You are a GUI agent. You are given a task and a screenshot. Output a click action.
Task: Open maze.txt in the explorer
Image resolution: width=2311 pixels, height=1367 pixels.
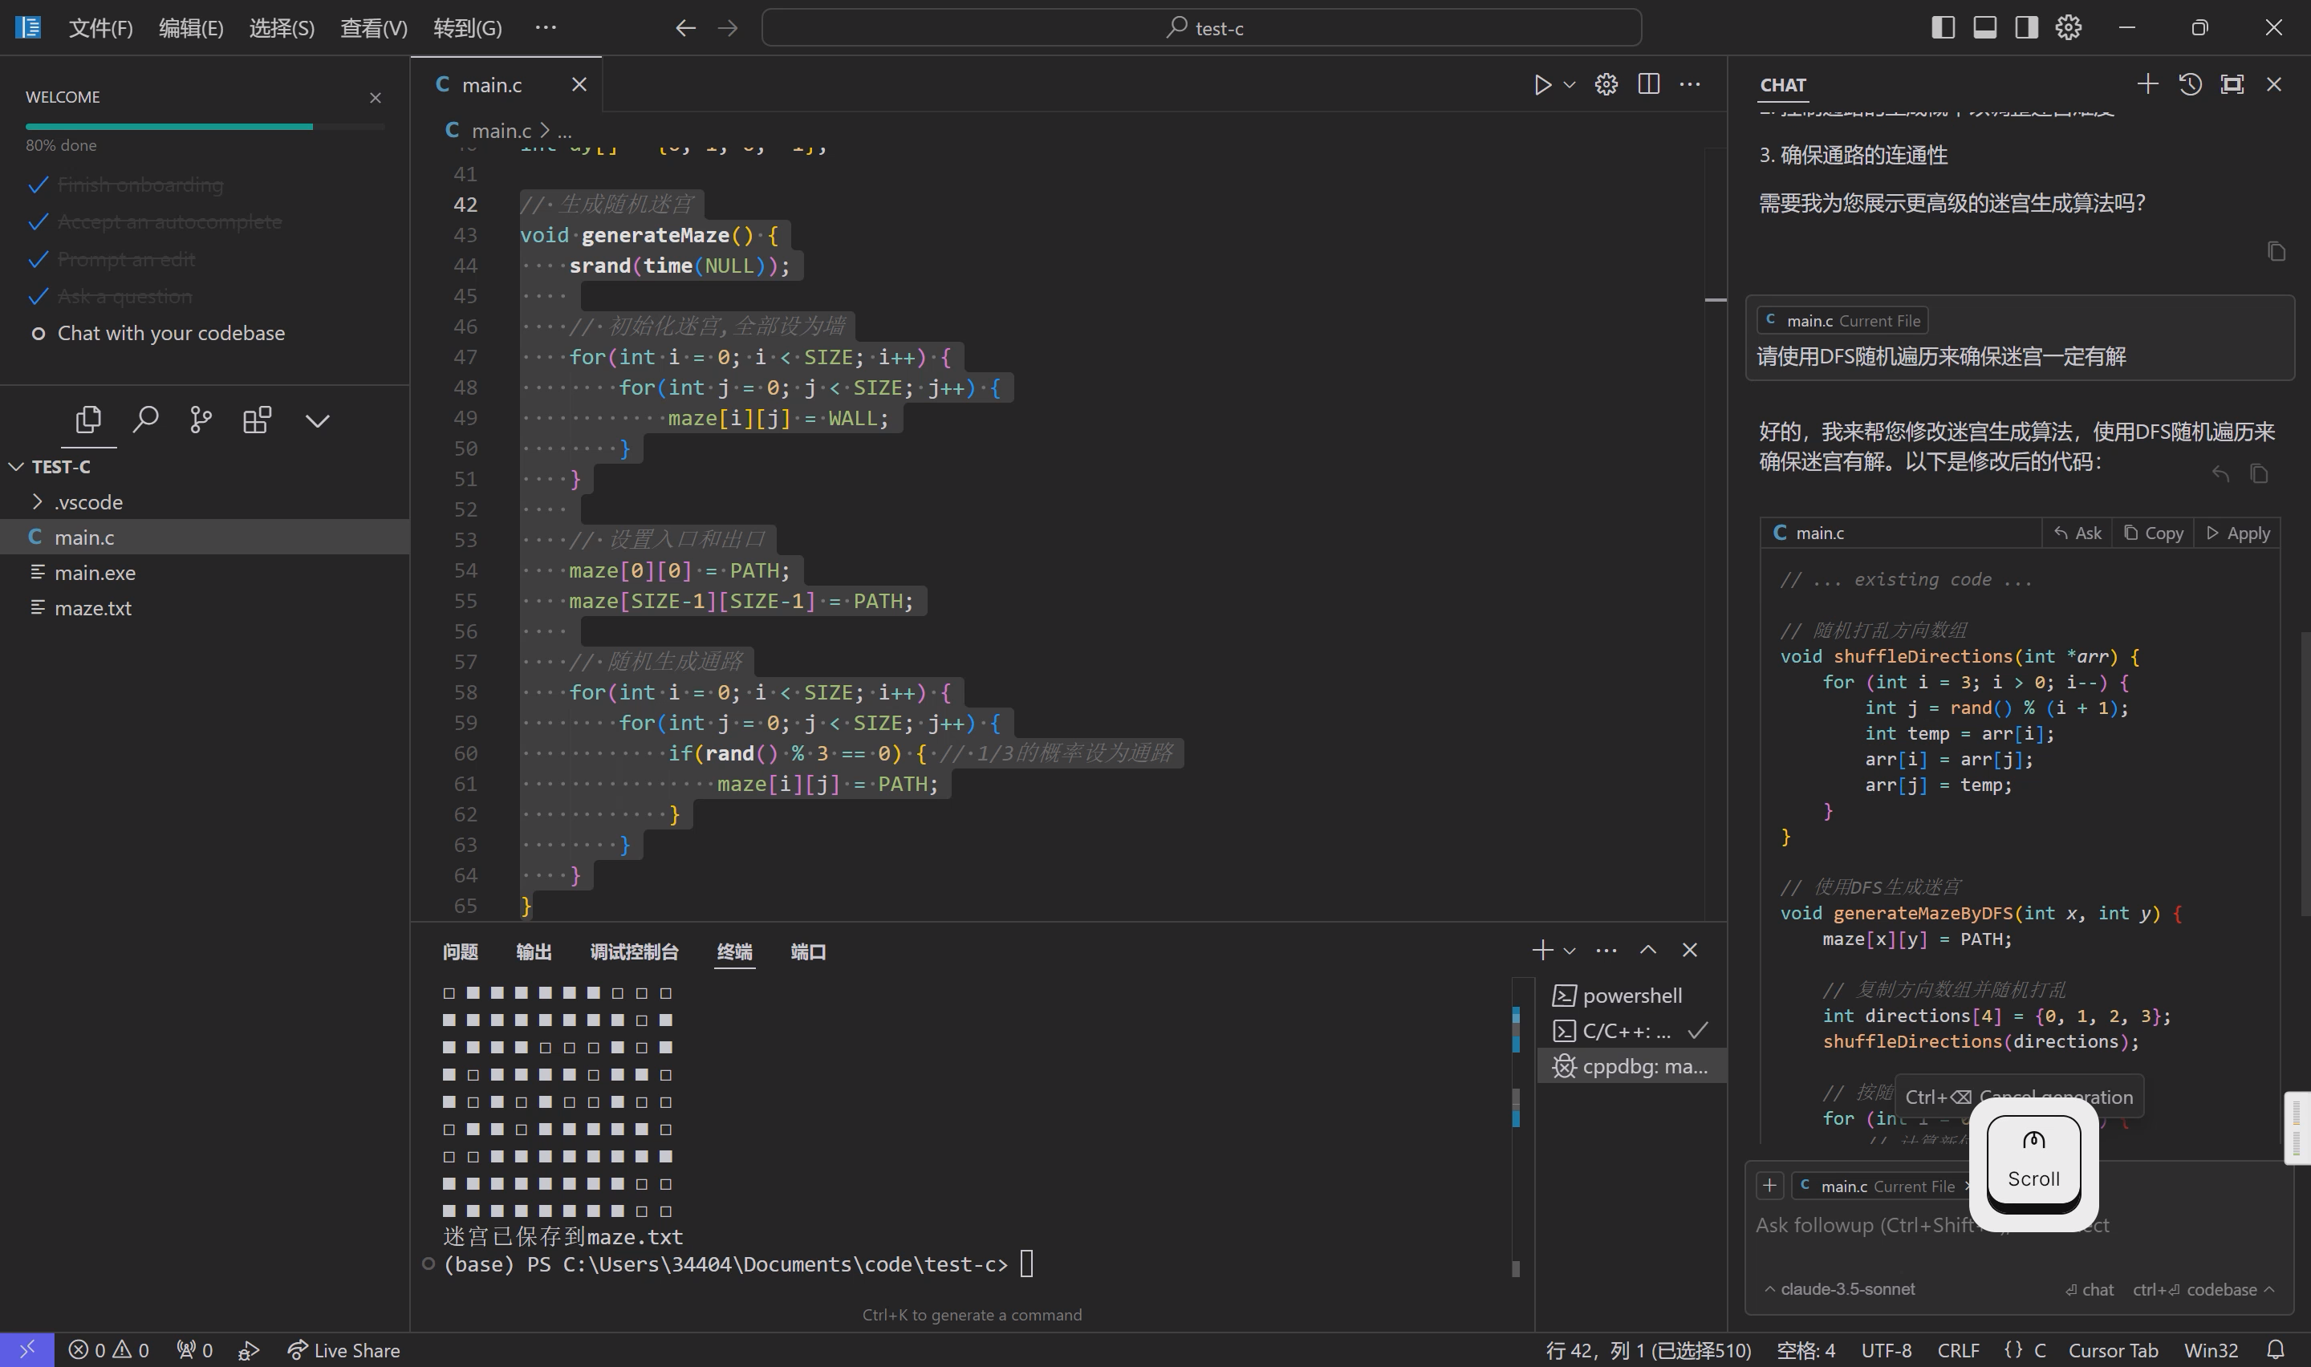(93, 608)
